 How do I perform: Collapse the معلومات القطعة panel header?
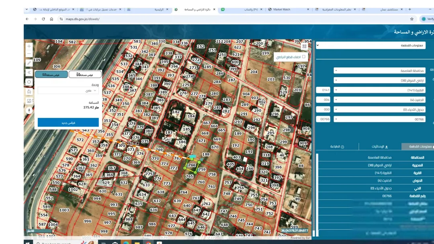pos(371,45)
